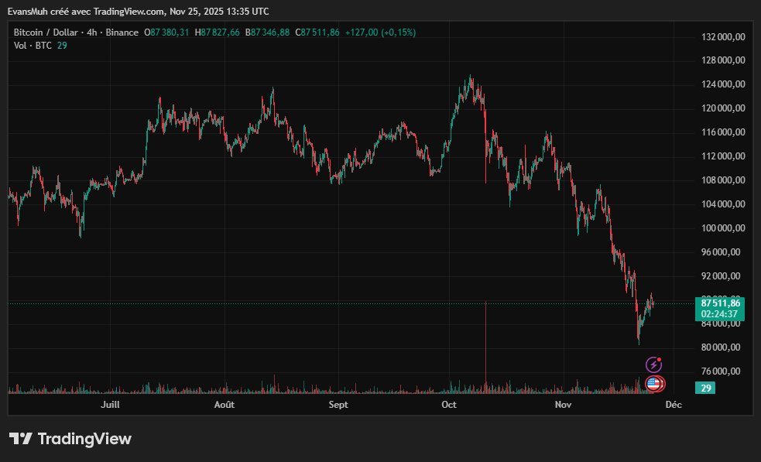Click the candle countdown 02:24:37
The height and width of the screenshot is (462, 761).
(x=719, y=314)
